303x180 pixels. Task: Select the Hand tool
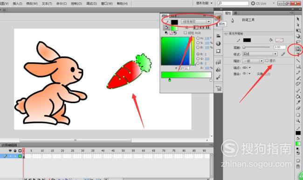click(298, 115)
